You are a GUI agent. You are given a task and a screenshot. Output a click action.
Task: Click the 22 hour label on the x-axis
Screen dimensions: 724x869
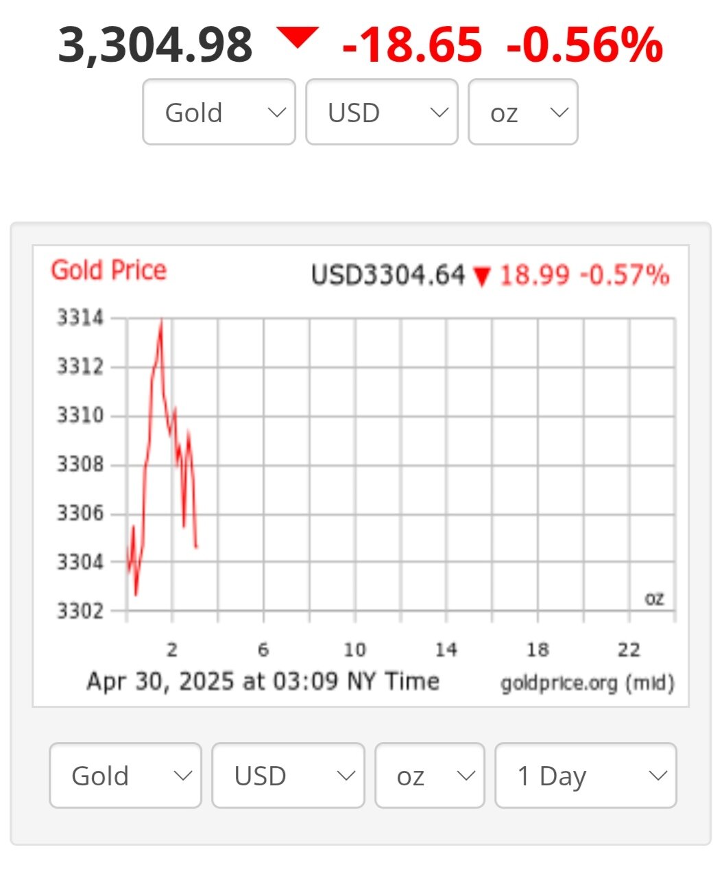(x=629, y=650)
